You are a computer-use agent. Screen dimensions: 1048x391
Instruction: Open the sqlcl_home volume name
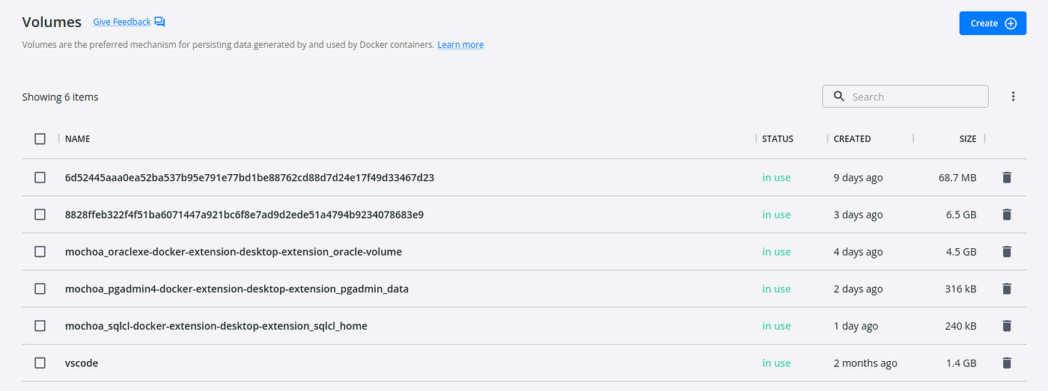[216, 326]
